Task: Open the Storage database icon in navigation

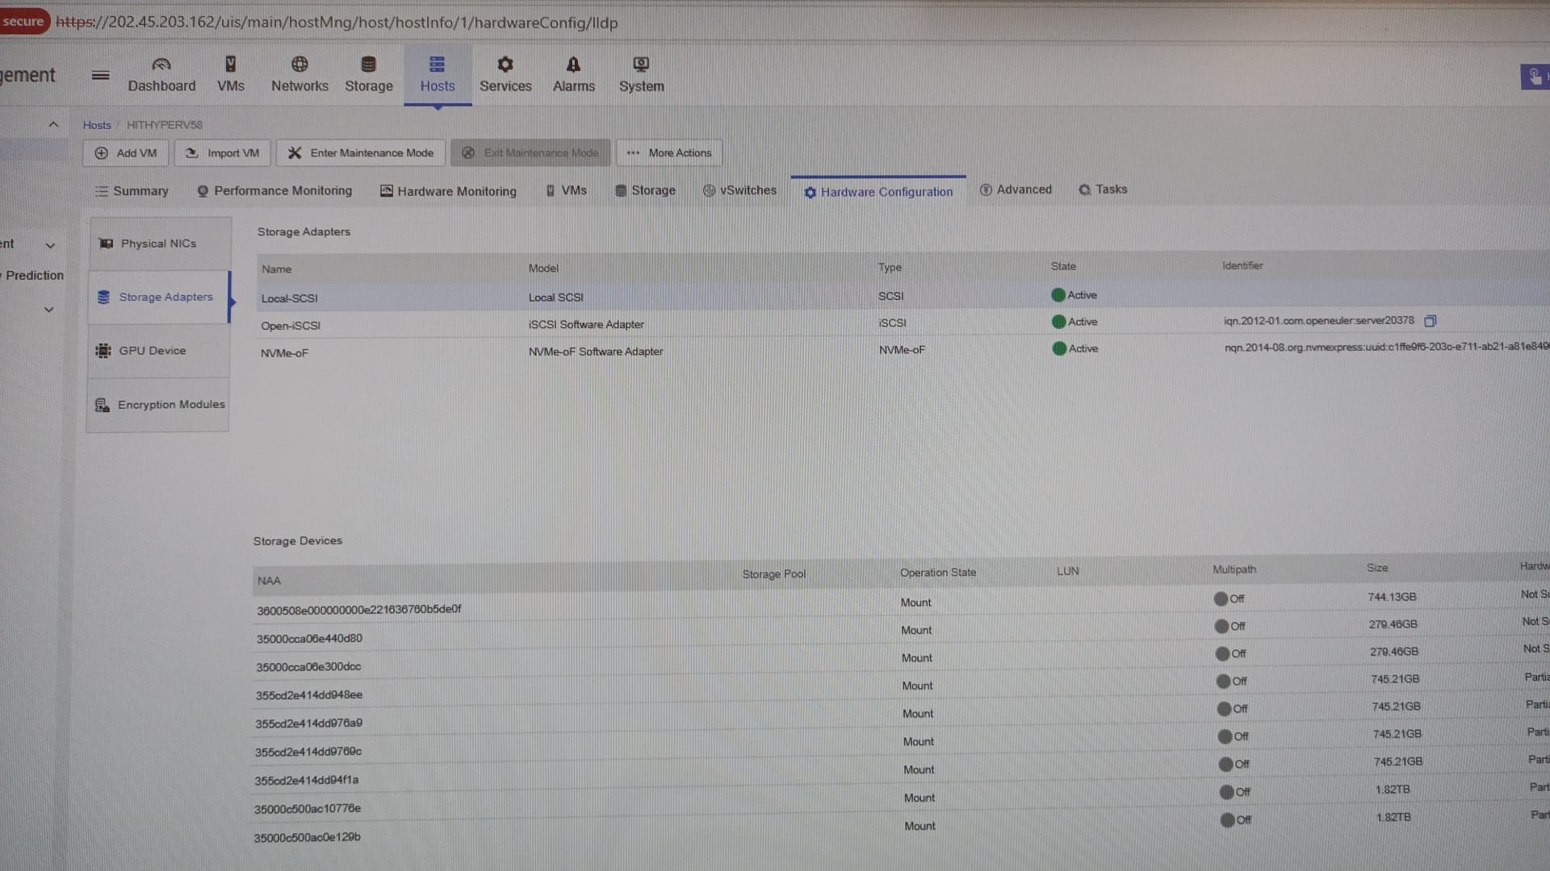Action: pos(368,65)
